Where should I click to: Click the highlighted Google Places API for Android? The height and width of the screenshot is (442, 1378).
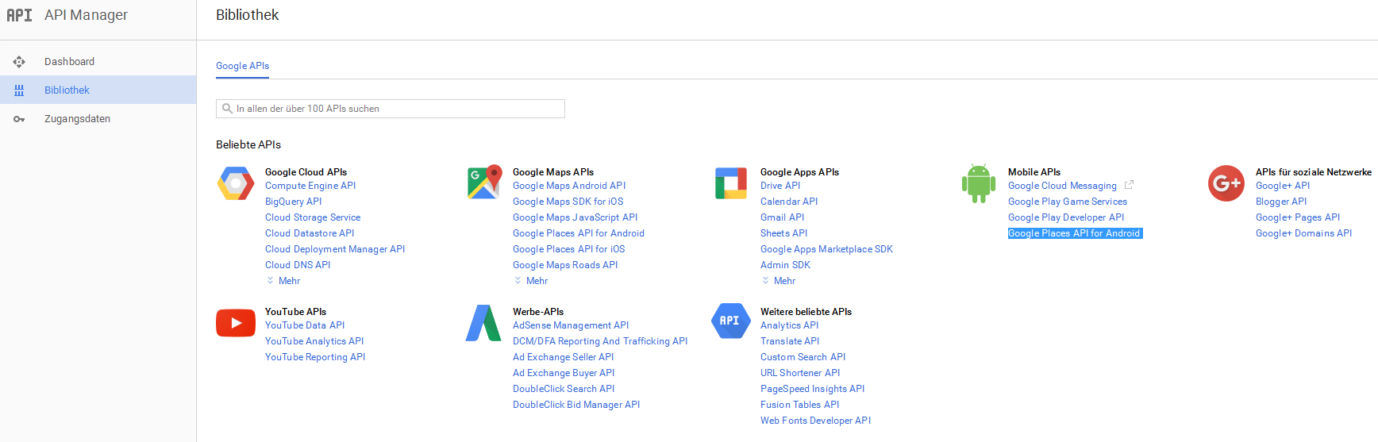(1075, 233)
